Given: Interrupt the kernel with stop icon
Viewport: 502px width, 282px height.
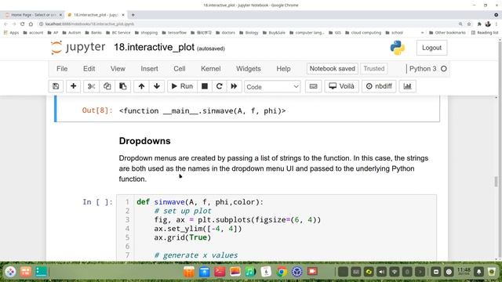Looking at the screenshot, I should click(205, 86).
